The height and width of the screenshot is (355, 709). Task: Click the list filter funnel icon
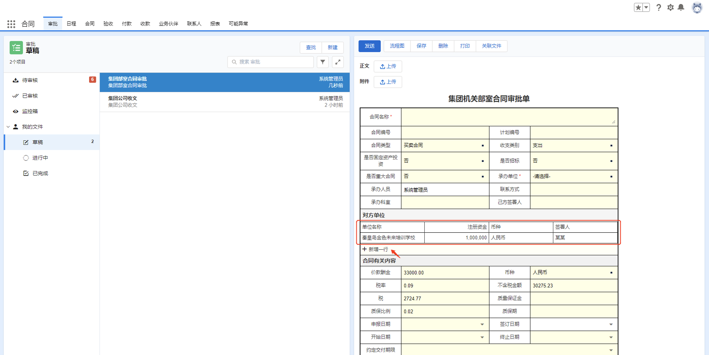pyautogui.click(x=323, y=62)
